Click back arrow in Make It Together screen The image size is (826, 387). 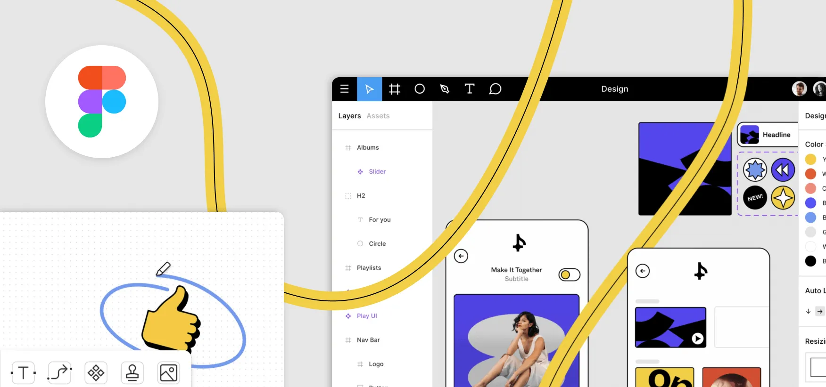pyautogui.click(x=461, y=256)
